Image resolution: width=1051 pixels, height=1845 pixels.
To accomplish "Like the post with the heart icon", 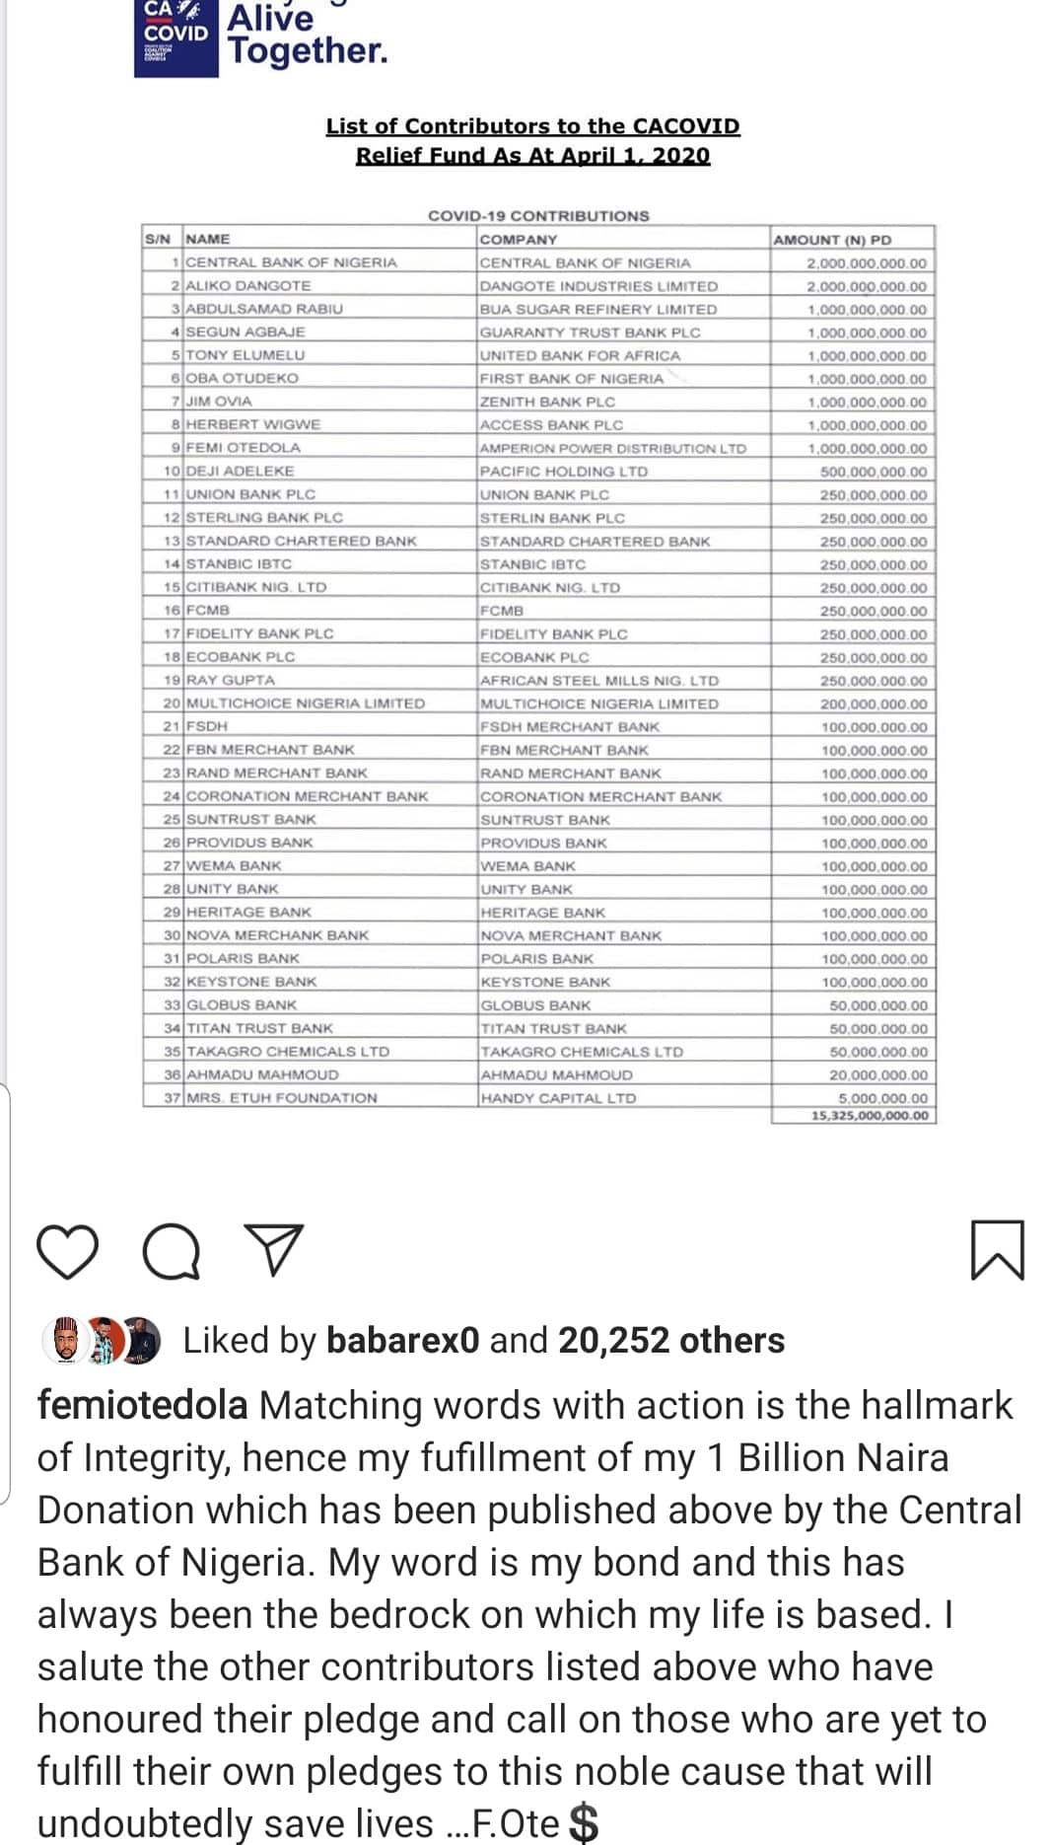I will [x=67, y=1251].
